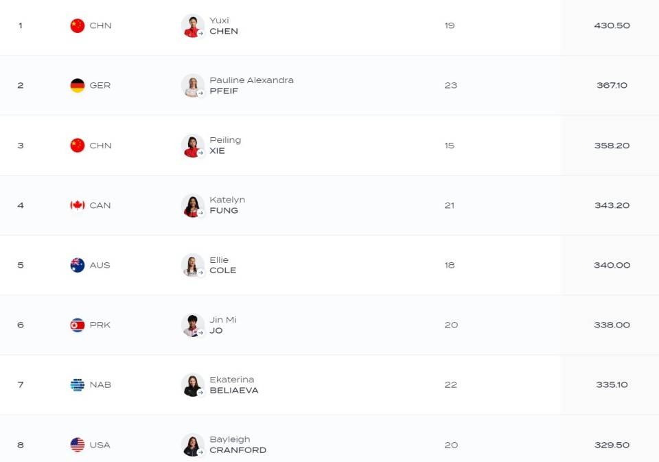Click the arrow badge on Jin Mi Jo's avatar

click(x=201, y=332)
